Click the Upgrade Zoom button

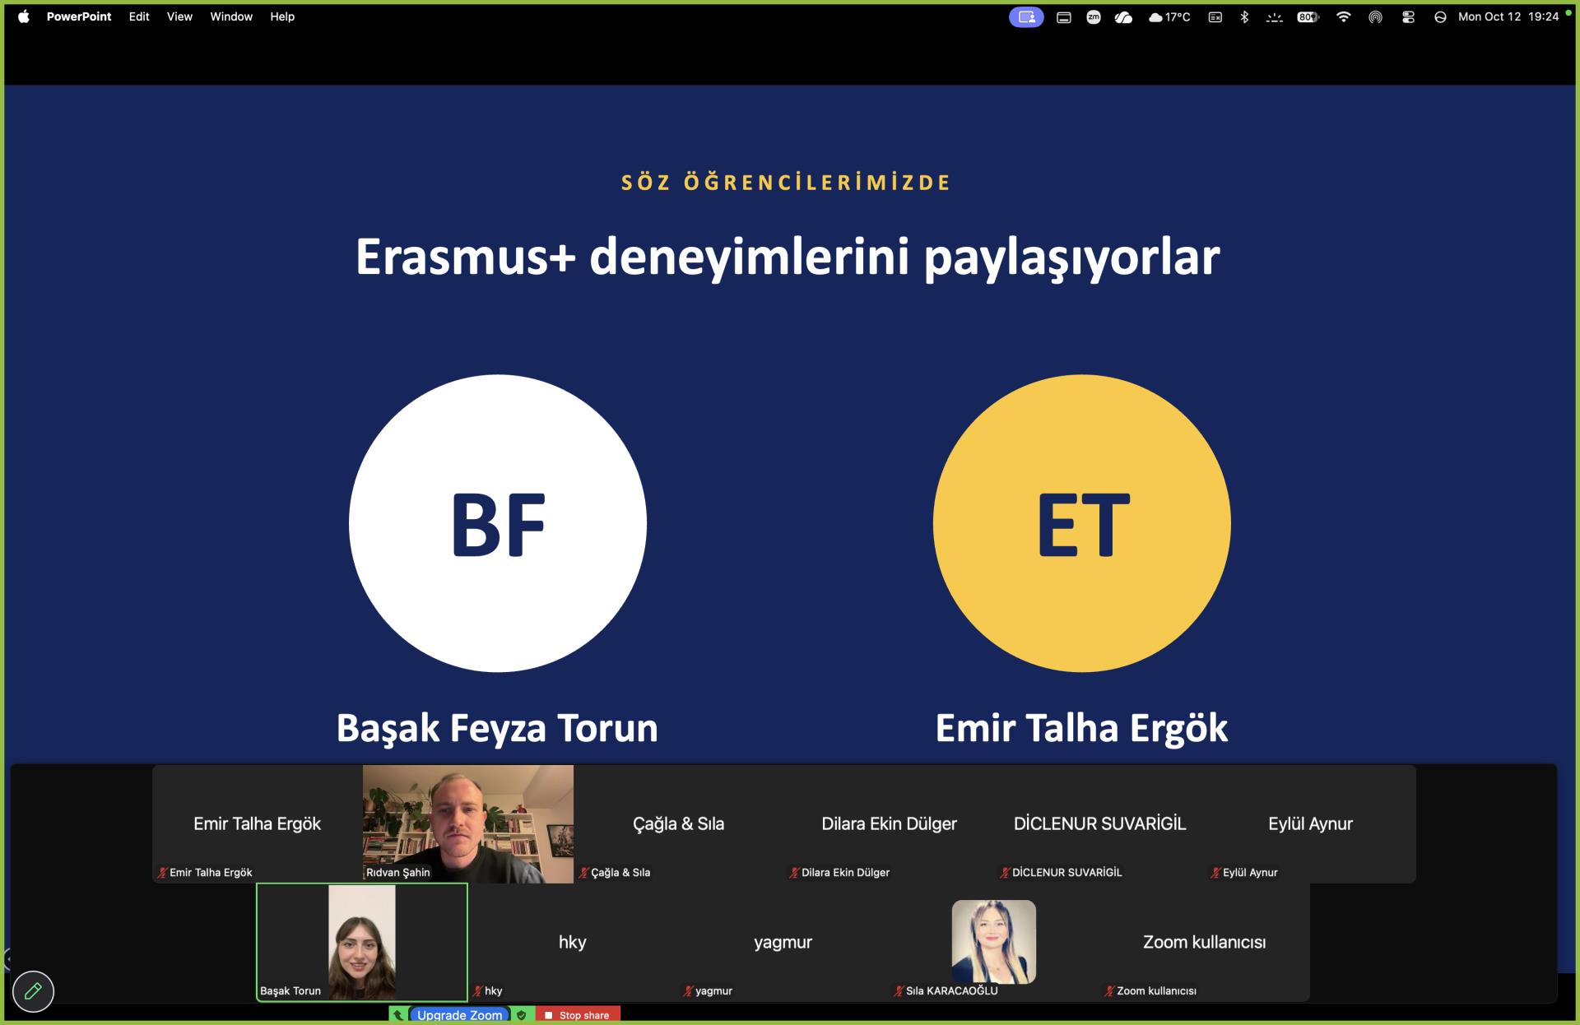click(x=459, y=1015)
